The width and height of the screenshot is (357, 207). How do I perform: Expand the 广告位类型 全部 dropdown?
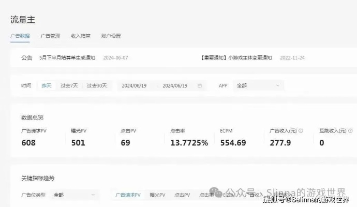tap(74, 195)
